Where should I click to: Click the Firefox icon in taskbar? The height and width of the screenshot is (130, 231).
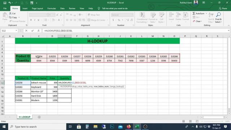tap(128, 127)
